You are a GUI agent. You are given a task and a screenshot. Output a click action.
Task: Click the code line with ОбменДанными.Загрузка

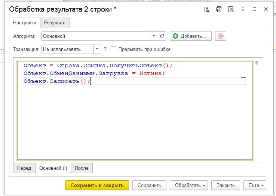point(94,73)
